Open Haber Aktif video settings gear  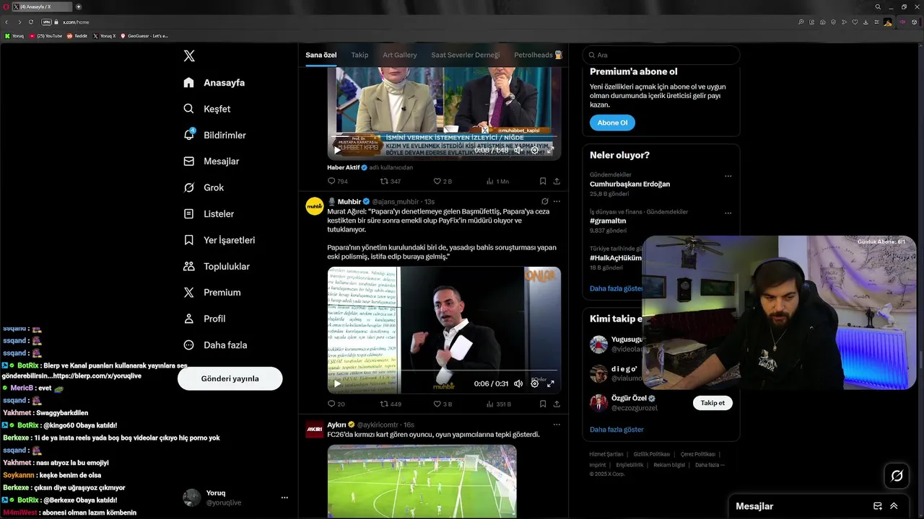click(535, 150)
